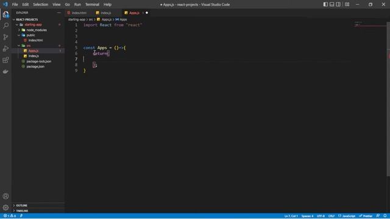
Task: Open the Search view icon
Action: tap(5, 26)
